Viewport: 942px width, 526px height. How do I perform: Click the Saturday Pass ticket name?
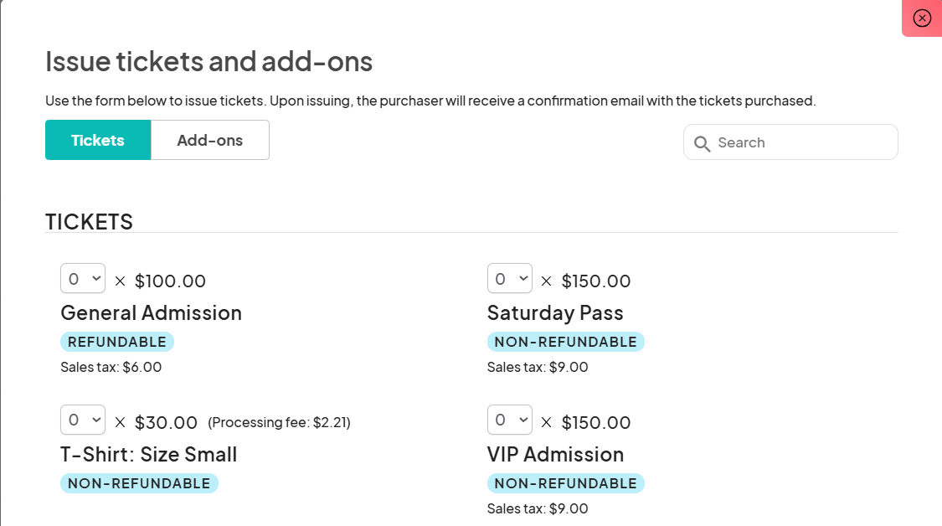(x=555, y=312)
